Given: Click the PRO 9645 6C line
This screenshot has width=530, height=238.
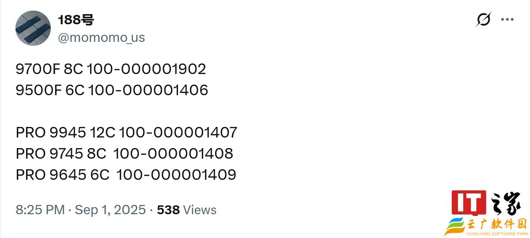Looking at the screenshot, I should 126,175.
